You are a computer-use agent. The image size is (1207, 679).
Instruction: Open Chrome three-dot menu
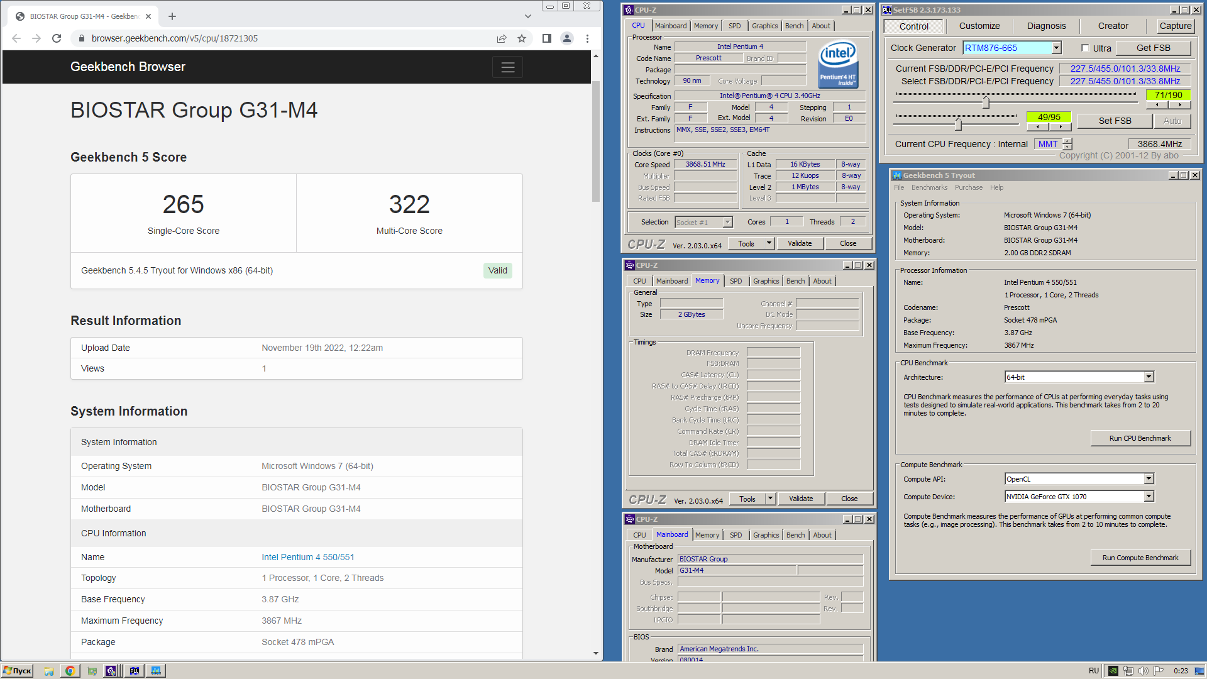point(587,38)
